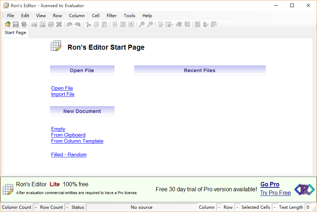Click the Try Pro Free link

point(275,193)
